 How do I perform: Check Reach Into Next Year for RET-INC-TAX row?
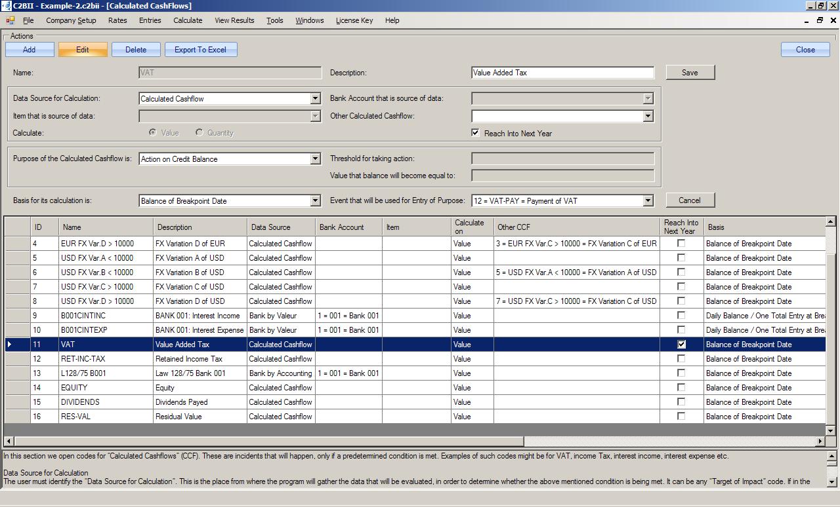point(681,358)
